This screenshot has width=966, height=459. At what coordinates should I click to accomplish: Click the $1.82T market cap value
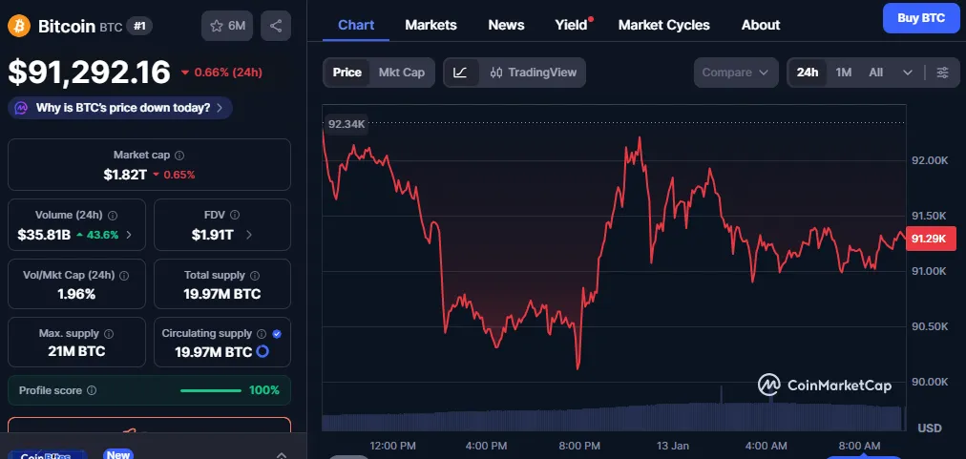click(125, 175)
